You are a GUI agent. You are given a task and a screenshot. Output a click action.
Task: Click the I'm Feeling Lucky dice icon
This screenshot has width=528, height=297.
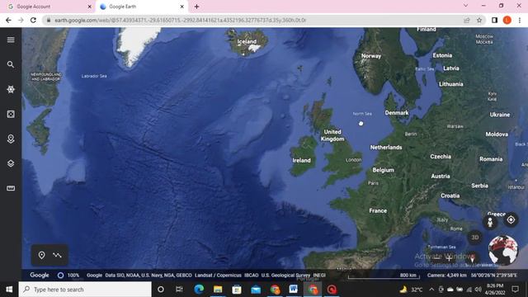click(11, 114)
